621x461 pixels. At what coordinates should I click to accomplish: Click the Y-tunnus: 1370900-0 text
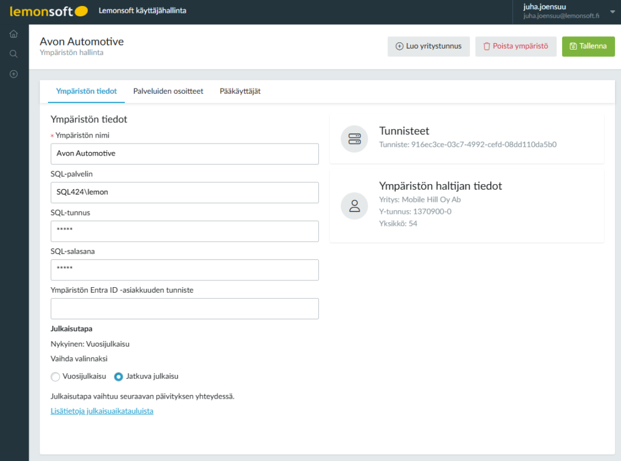[415, 211]
